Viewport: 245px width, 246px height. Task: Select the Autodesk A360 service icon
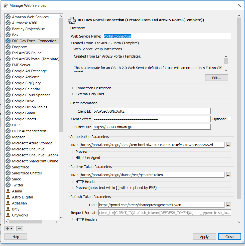point(8,23)
